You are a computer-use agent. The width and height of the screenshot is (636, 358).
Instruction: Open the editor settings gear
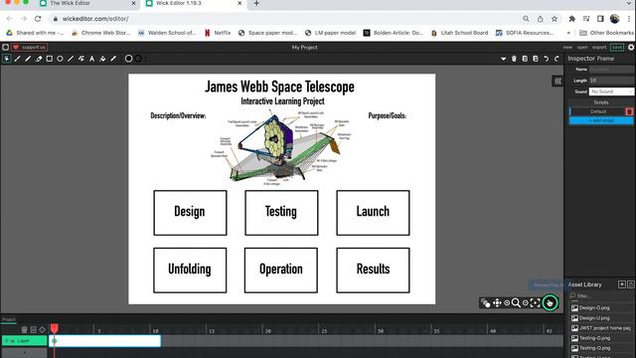[631, 48]
